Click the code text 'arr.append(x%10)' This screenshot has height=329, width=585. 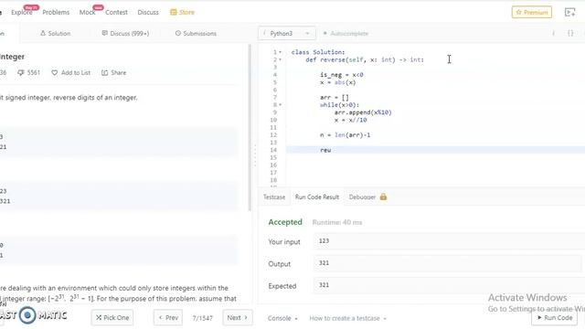(363, 112)
